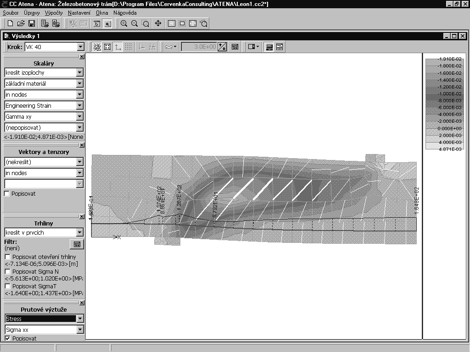Expand the Engineering Strain dropdown
Viewport: 470px width, 352px height.
point(79,105)
